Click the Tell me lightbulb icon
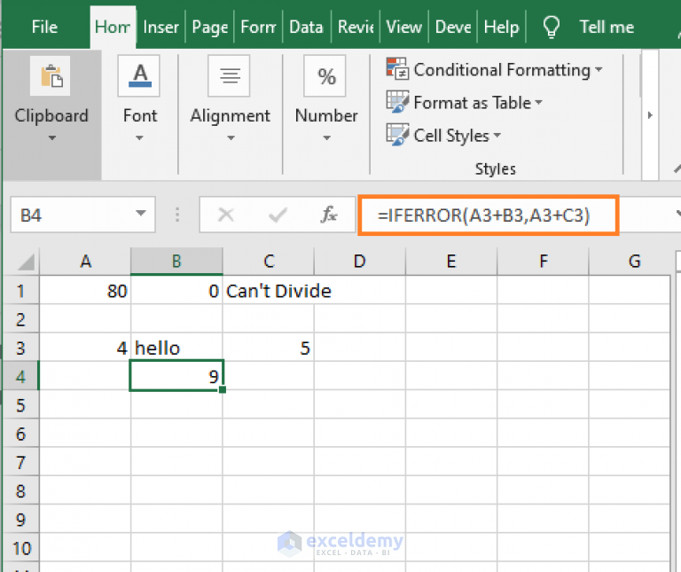The height and width of the screenshot is (572, 681). point(552,27)
